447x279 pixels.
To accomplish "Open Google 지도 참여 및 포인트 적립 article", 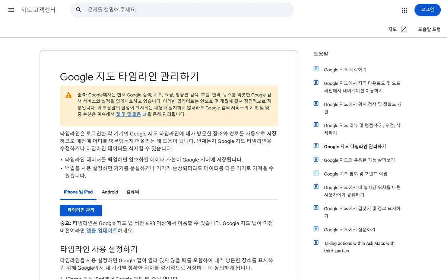I will click(x=356, y=174).
